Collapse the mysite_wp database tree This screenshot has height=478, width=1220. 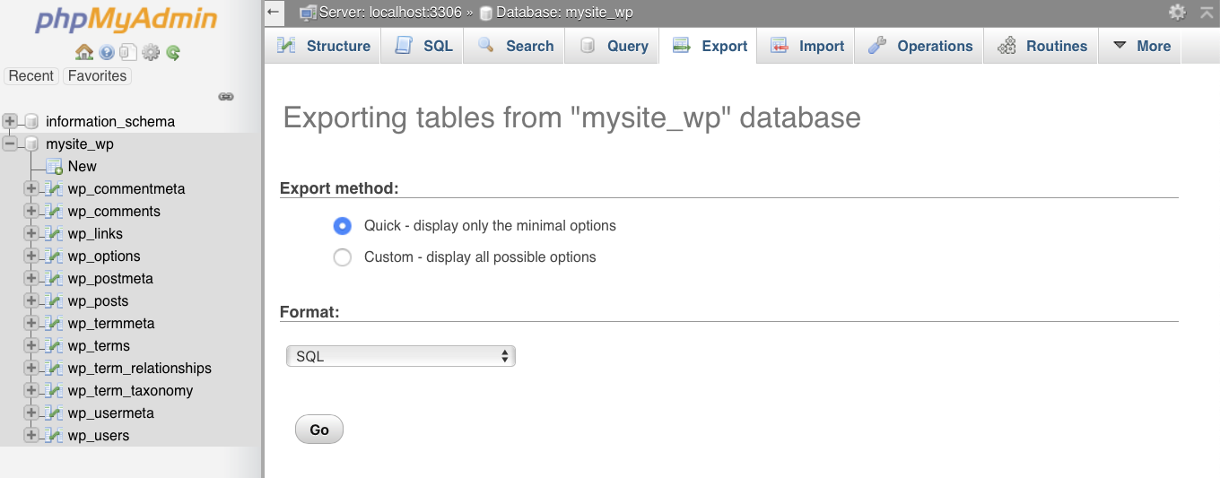[x=10, y=143]
